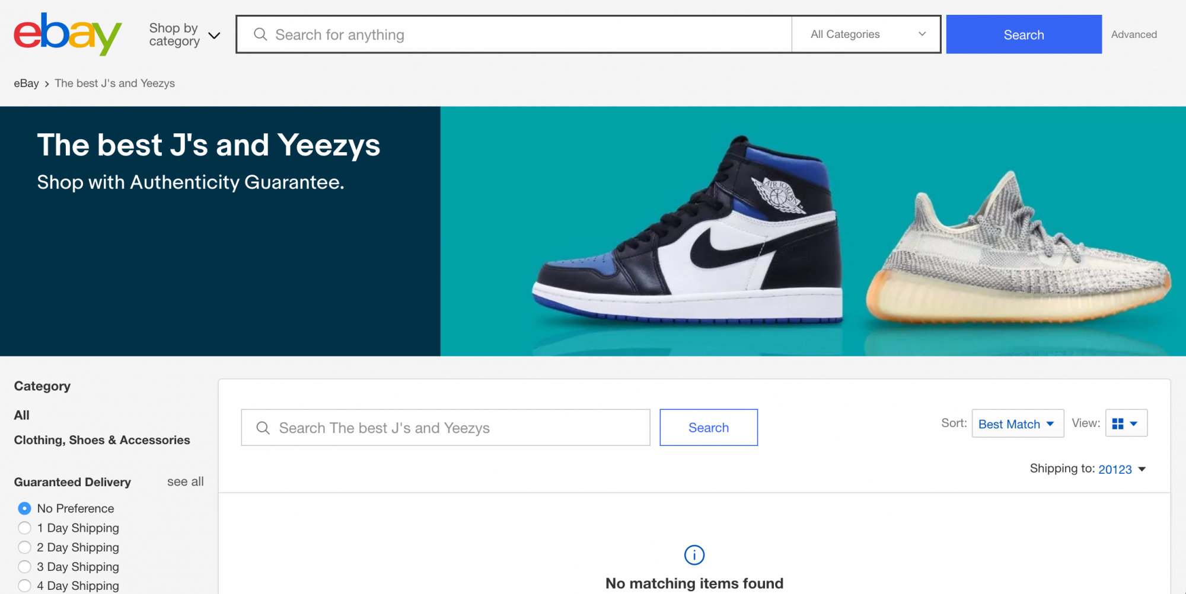This screenshot has height=594, width=1186.
Task: Click the info icon above no matching items
Action: [694, 555]
